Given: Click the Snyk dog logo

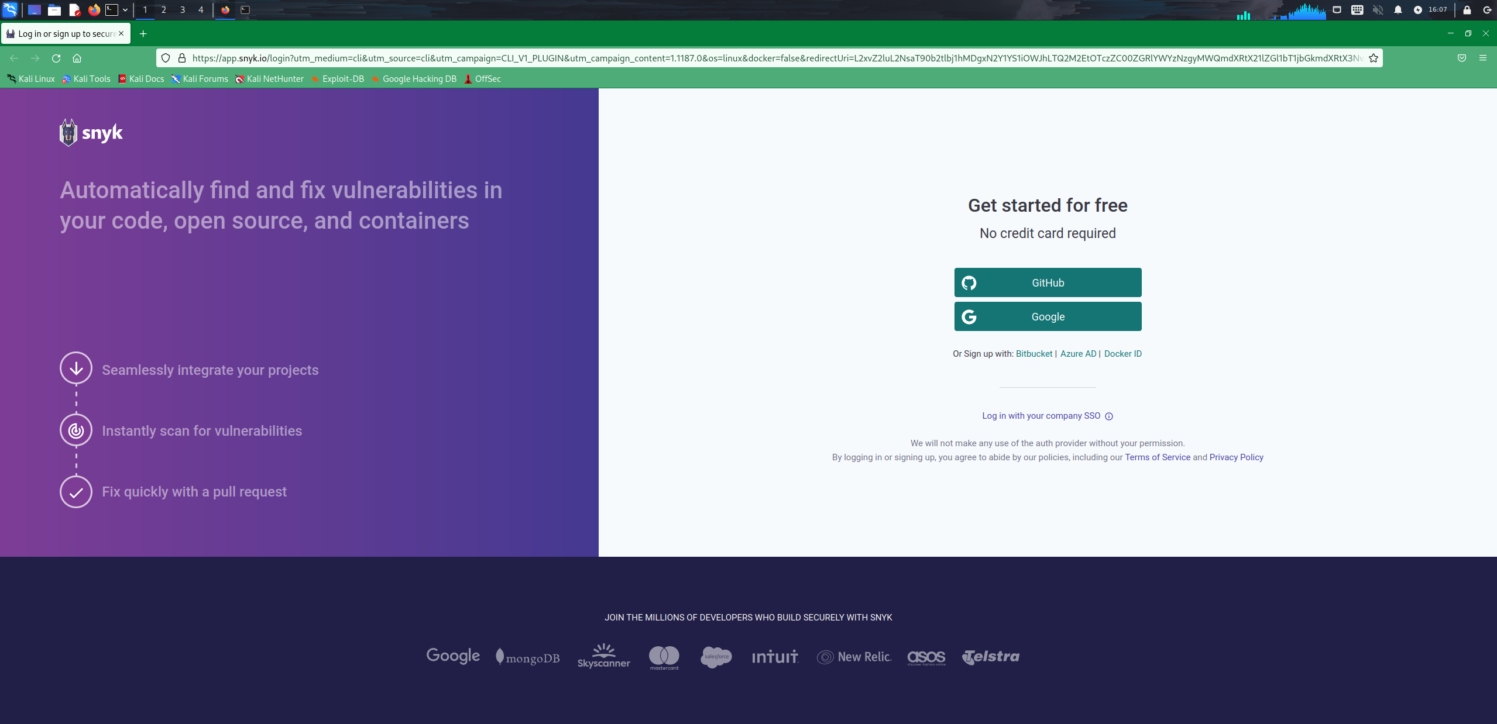Looking at the screenshot, I should click(68, 133).
